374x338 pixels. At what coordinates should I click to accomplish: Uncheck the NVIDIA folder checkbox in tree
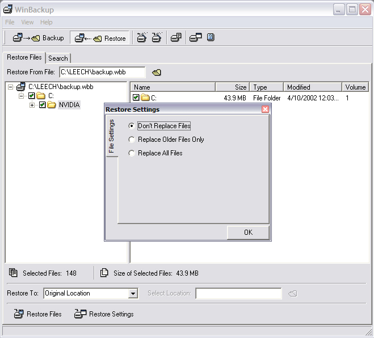pos(42,105)
